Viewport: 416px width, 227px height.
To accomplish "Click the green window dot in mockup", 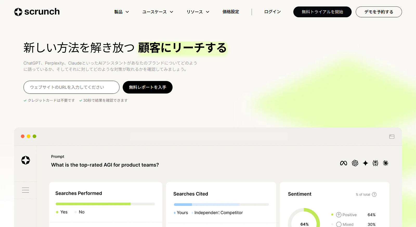I will pos(35,136).
